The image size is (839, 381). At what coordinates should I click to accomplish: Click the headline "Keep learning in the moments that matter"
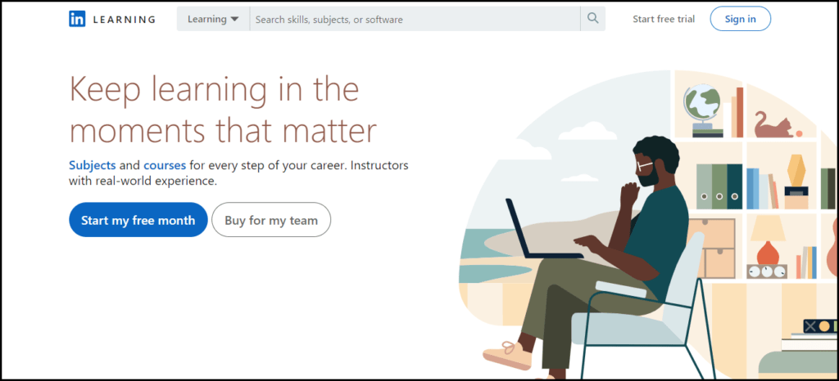(223, 110)
